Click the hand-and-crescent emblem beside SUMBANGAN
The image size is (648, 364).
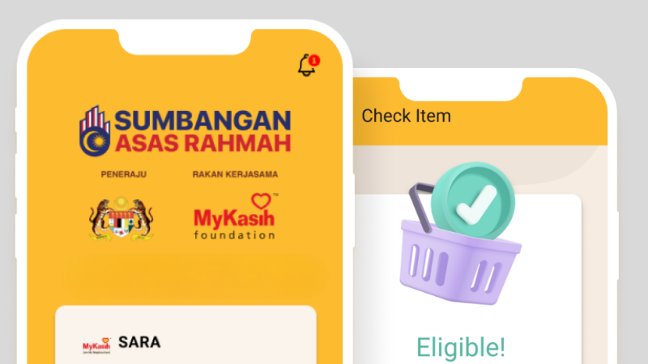(95, 131)
